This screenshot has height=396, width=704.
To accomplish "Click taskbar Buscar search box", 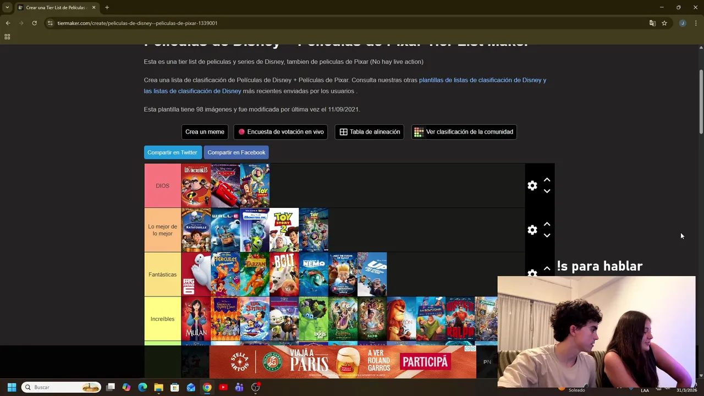I will tap(62, 387).
